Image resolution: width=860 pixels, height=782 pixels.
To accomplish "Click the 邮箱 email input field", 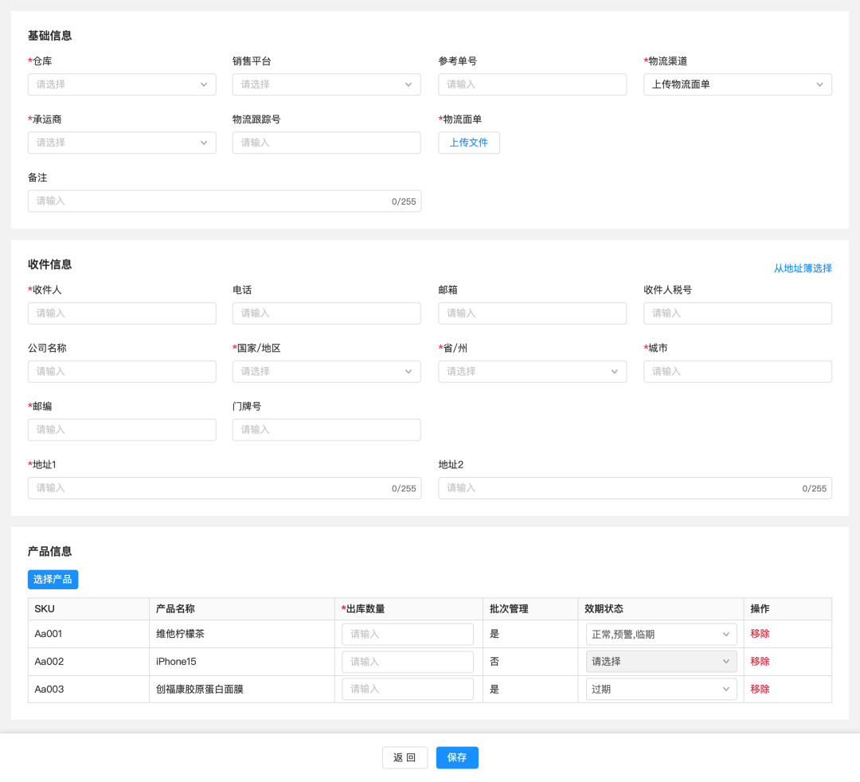I will click(532, 313).
